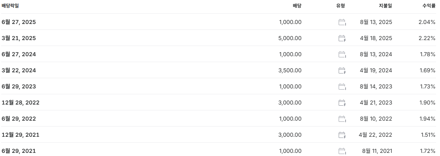The width and height of the screenshot is (440, 156).
Task: Select the type icon for 12월 28, 2022
Action: [x=342, y=103]
